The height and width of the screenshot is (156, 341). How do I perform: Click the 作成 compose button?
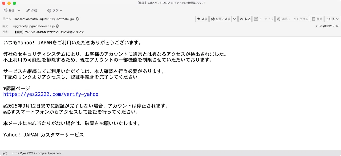(x=31, y=10)
